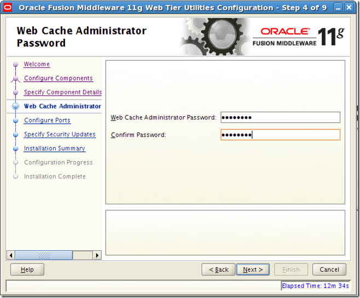
Task: Click the disabled Finish button
Action: [291, 270]
